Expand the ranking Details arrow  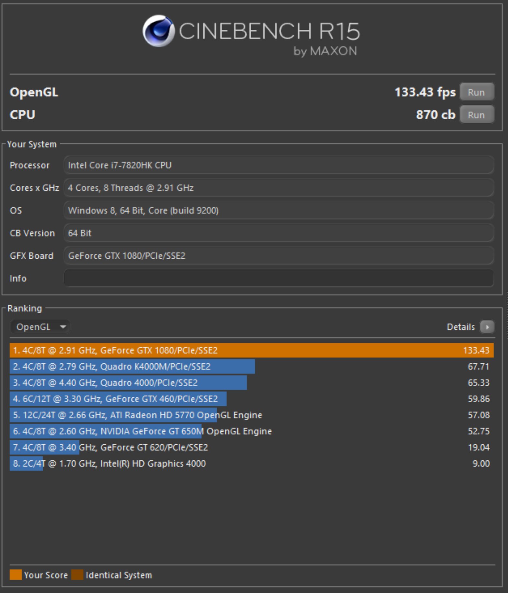(487, 327)
